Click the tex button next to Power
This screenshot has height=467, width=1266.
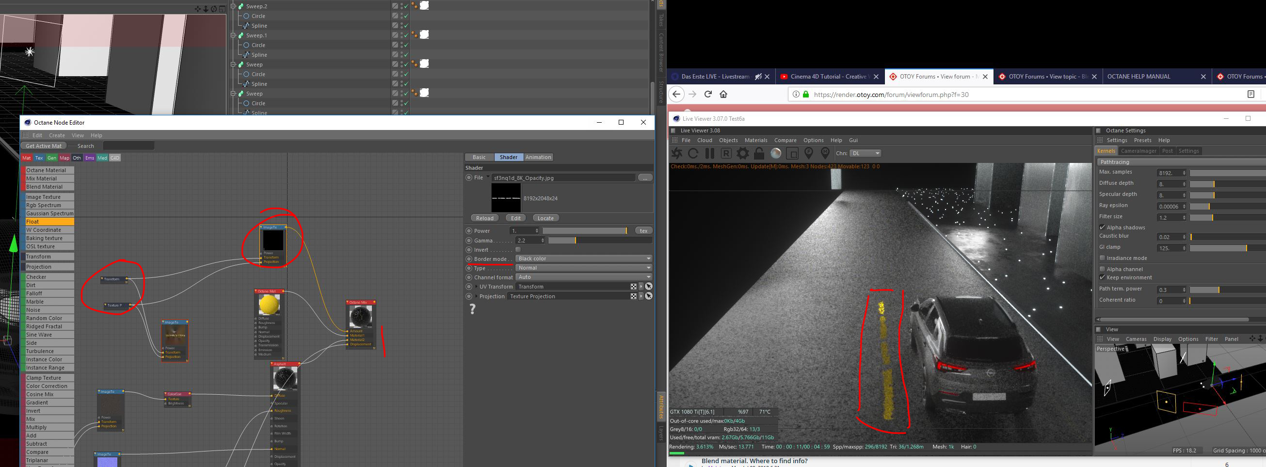pos(643,231)
